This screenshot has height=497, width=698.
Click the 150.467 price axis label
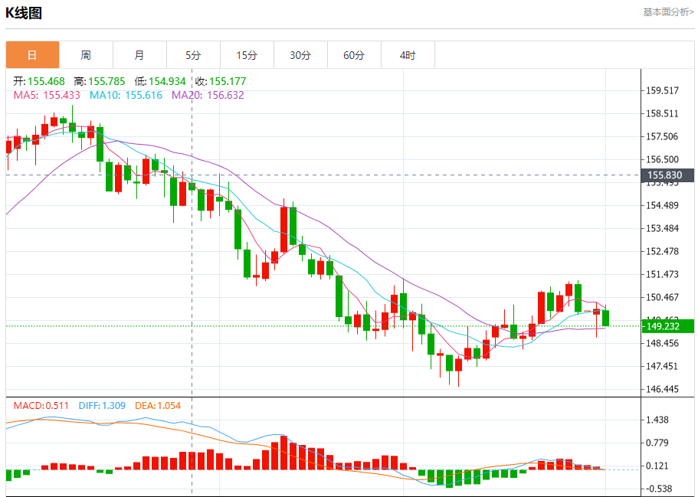pos(663,297)
